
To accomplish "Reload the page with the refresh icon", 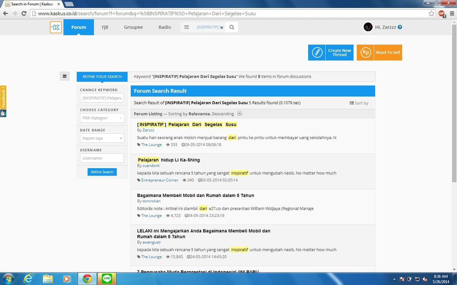I will pos(24,14).
